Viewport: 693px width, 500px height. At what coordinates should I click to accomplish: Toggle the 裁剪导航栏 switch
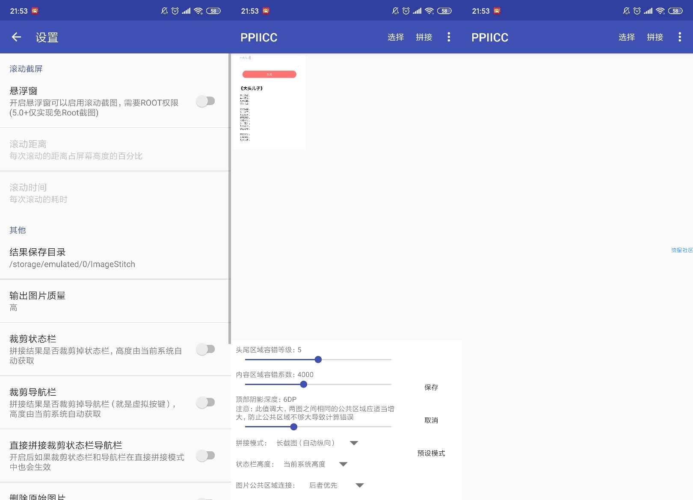pos(205,402)
